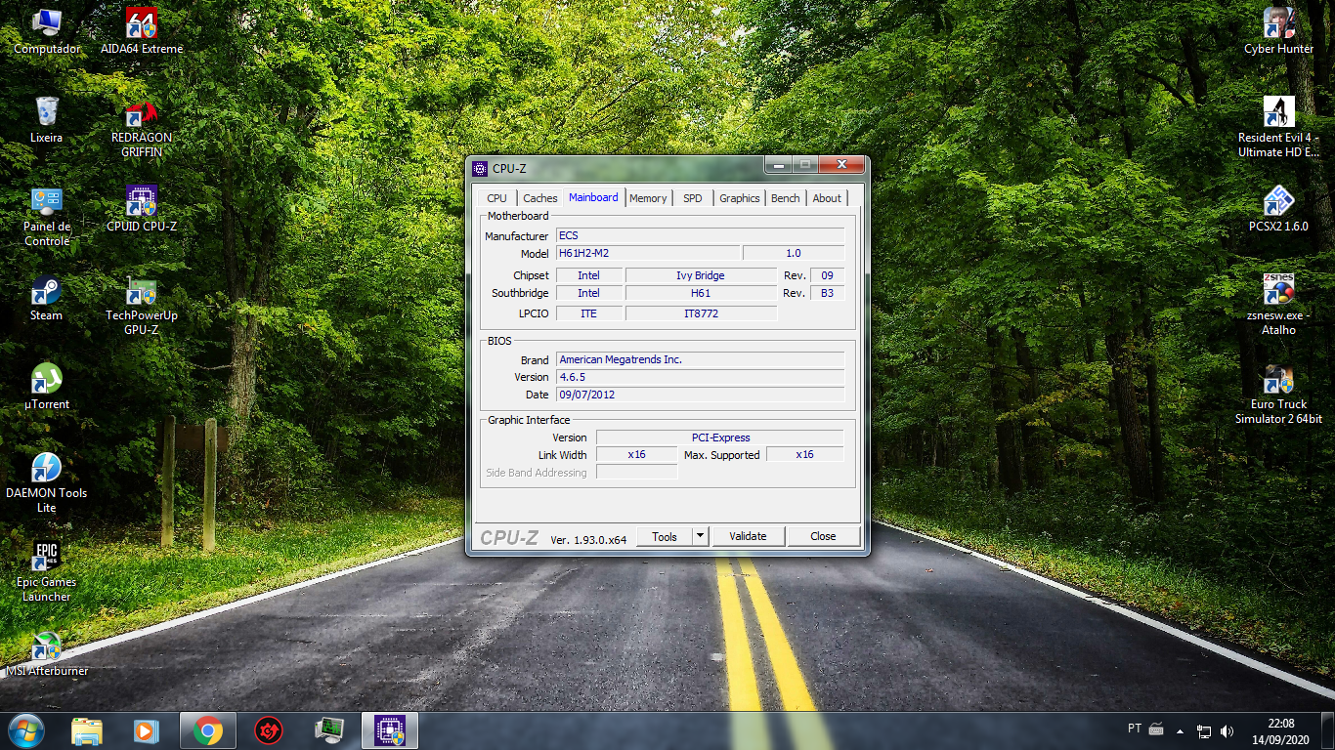Click the PT language indicator

click(1135, 729)
